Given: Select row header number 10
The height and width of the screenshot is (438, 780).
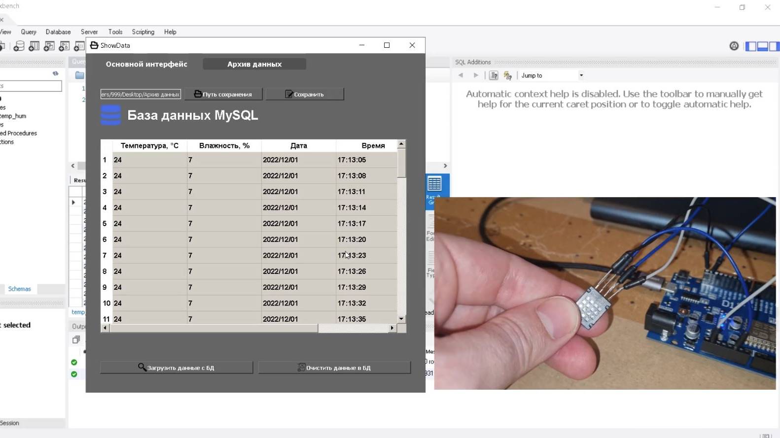Looking at the screenshot, I should pyautogui.click(x=106, y=303).
